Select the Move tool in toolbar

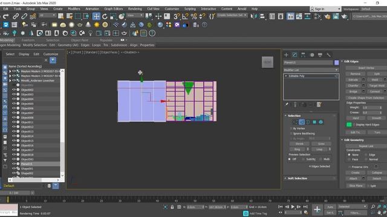pyautogui.click(x=96, y=16)
